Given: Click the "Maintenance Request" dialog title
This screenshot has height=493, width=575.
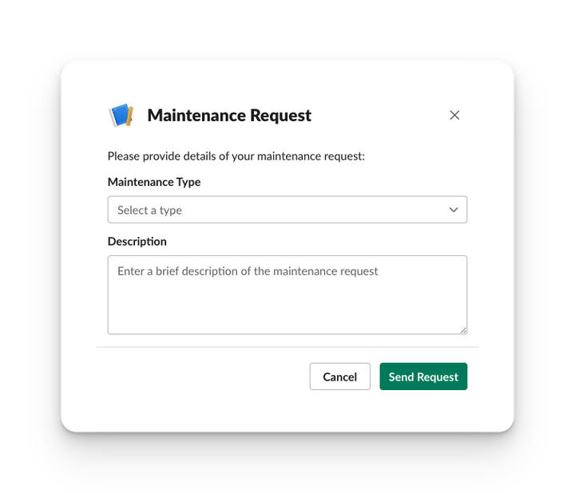Looking at the screenshot, I should click(229, 116).
